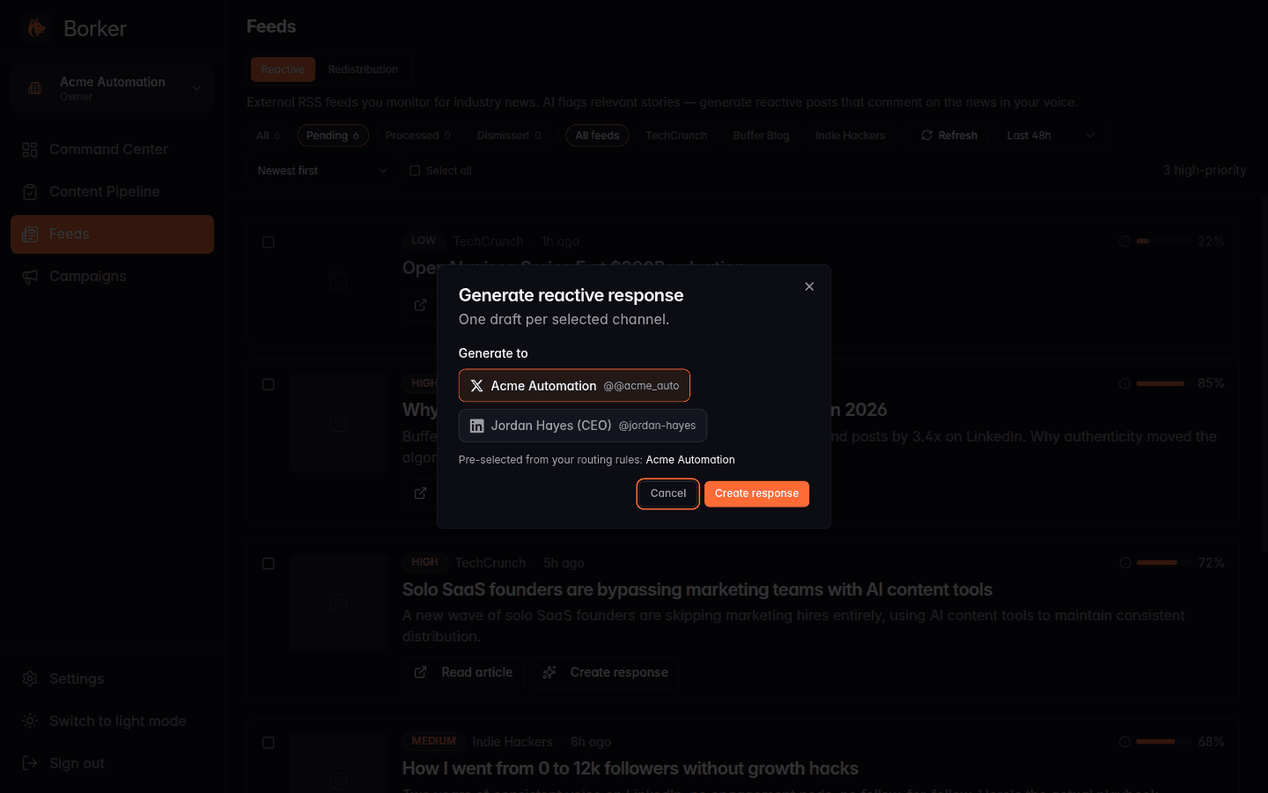Click the '3 high-priority' text
1268x793 pixels.
point(1205,170)
